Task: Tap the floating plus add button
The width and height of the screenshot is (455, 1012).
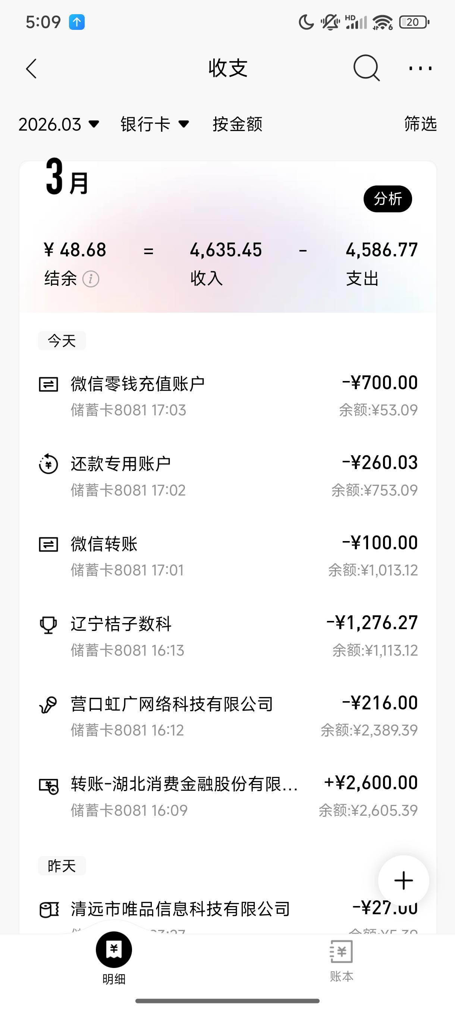Action: click(403, 880)
